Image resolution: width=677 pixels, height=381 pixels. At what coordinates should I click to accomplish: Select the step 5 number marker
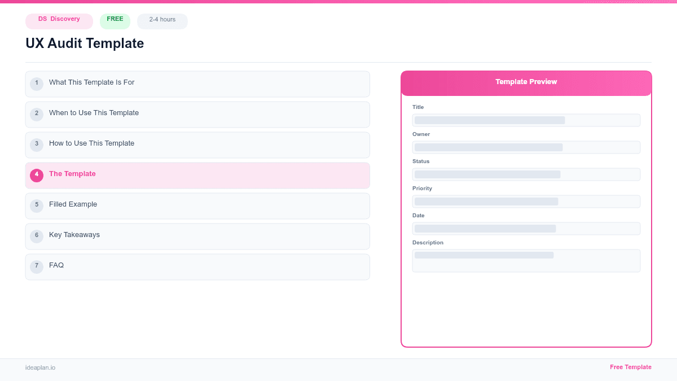click(x=37, y=205)
